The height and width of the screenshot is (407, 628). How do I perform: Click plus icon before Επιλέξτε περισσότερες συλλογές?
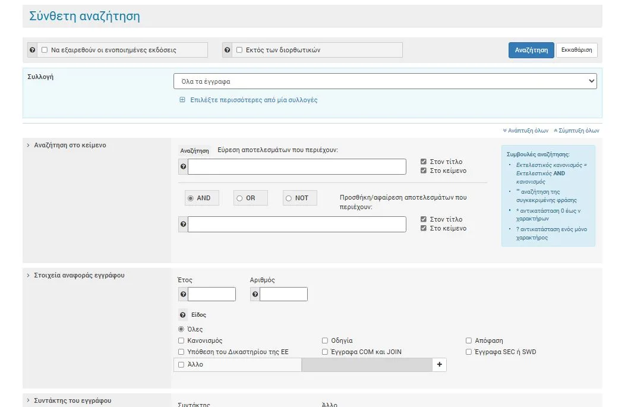pos(182,100)
